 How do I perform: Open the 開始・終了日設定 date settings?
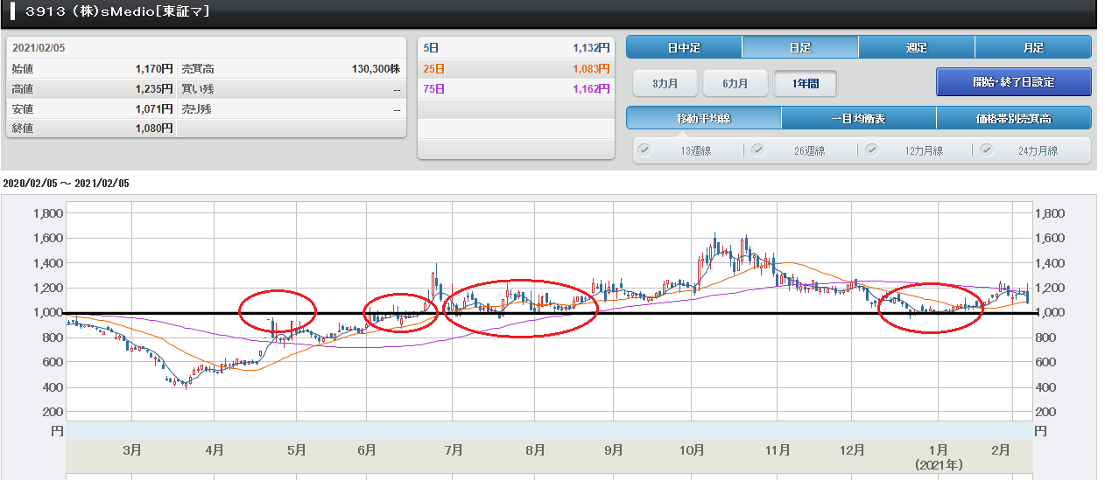click(x=1013, y=82)
